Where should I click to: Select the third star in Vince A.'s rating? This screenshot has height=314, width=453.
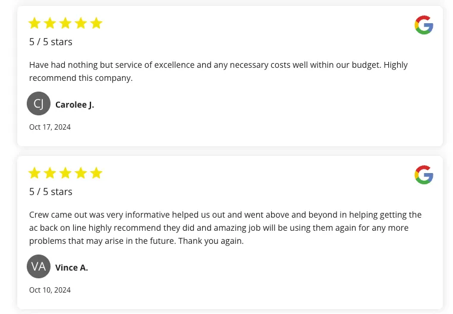click(65, 173)
